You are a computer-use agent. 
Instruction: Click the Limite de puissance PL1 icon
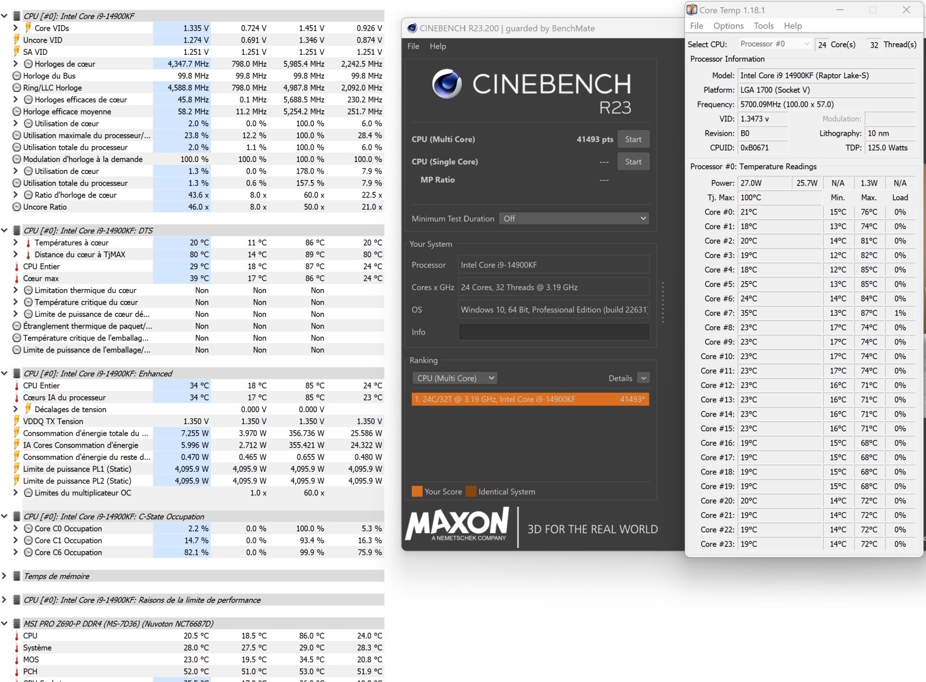tap(17, 469)
